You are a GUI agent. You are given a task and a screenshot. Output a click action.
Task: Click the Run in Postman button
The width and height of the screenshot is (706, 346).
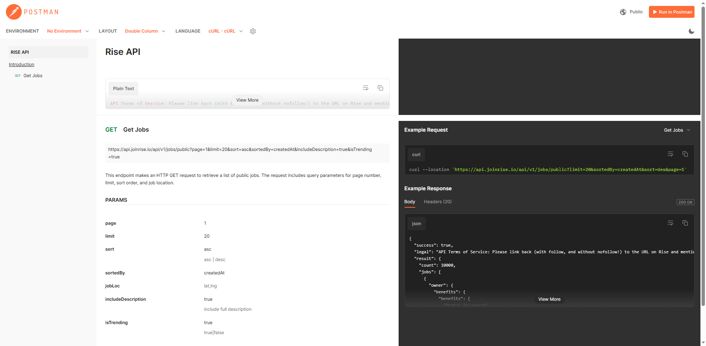point(671,11)
